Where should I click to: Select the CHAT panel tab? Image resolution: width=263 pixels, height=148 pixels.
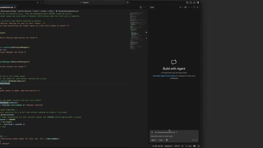click(152, 7)
